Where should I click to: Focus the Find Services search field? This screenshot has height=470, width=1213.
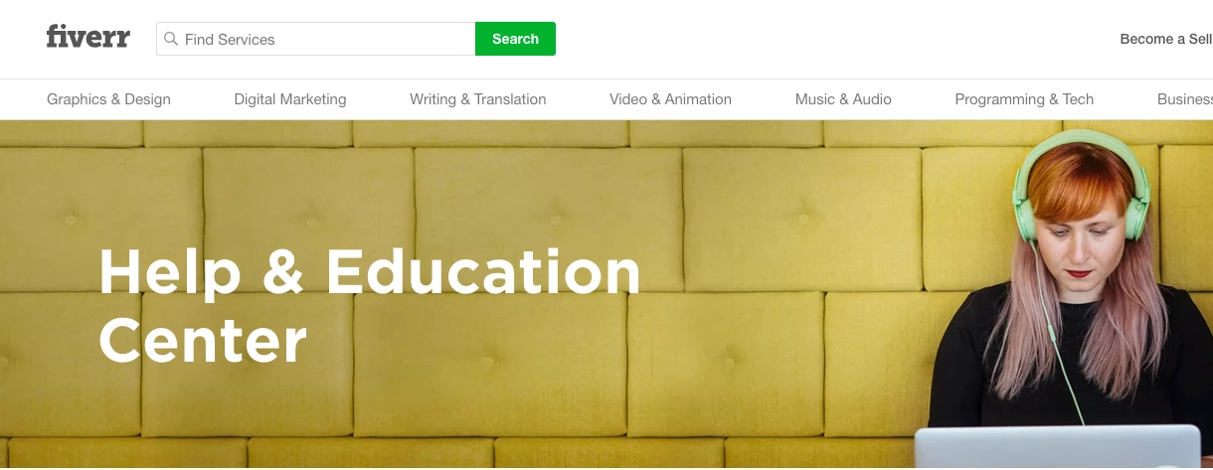coord(316,39)
